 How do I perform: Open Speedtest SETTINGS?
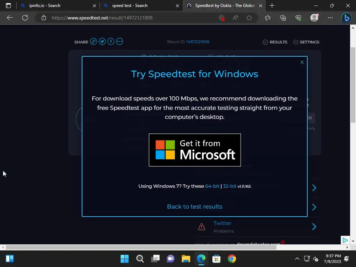coord(306,42)
